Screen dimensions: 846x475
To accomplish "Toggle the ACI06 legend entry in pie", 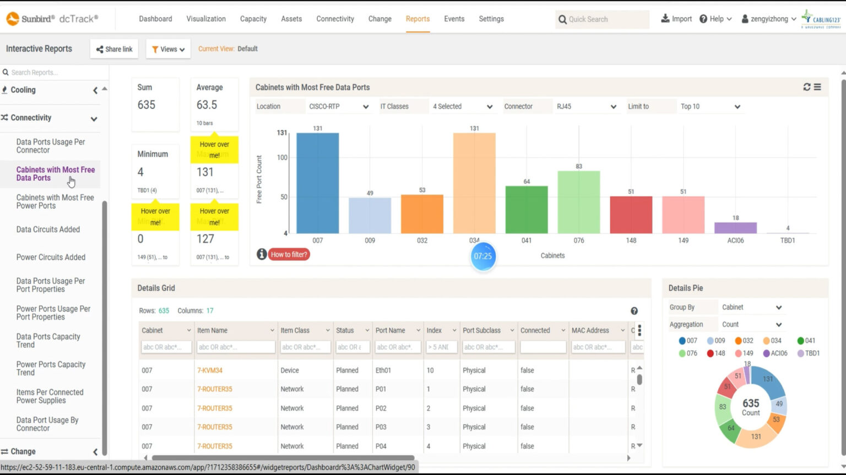I will (774, 353).
